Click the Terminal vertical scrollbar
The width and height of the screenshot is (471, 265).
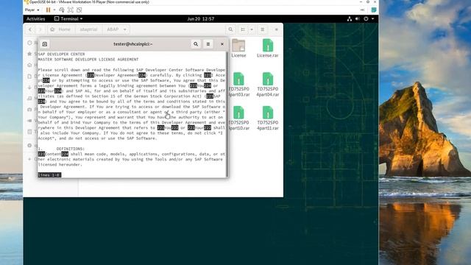[227, 114]
